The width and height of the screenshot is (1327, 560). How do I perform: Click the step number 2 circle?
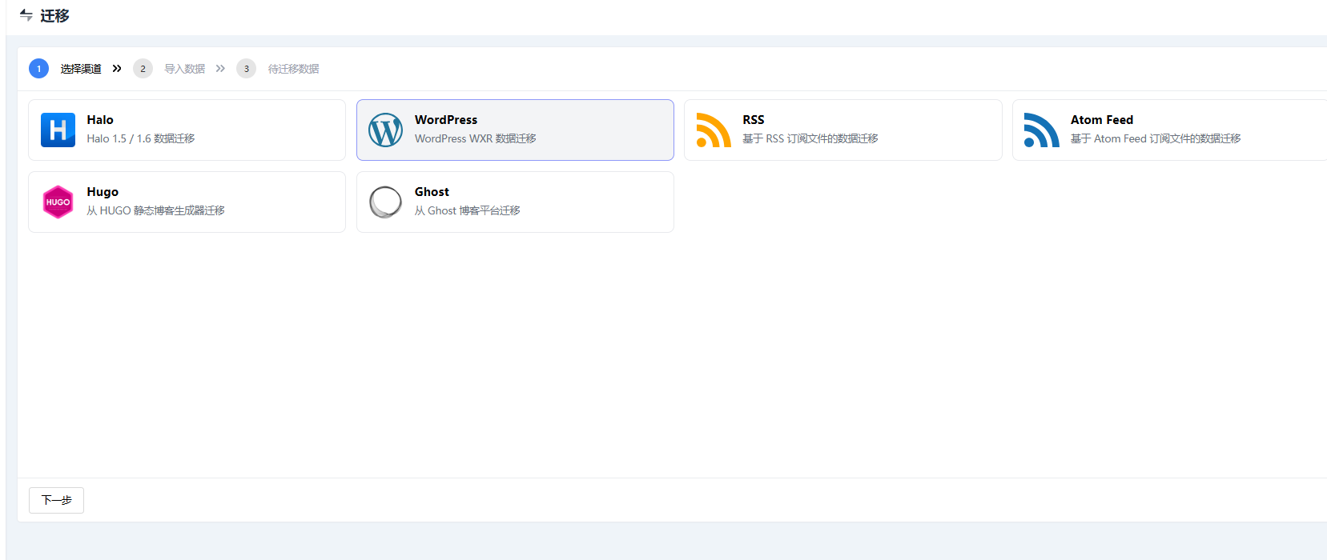point(143,69)
